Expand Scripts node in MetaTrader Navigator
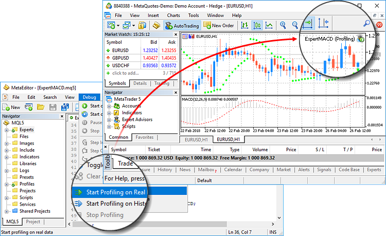The width and height of the screenshot is (386, 236). click(x=109, y=127)
